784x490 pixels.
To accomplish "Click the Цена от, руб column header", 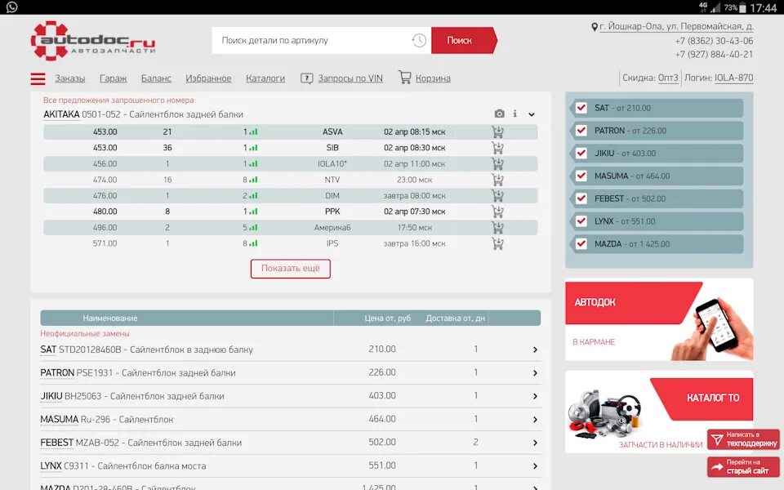I will click(x=387, y=318).
